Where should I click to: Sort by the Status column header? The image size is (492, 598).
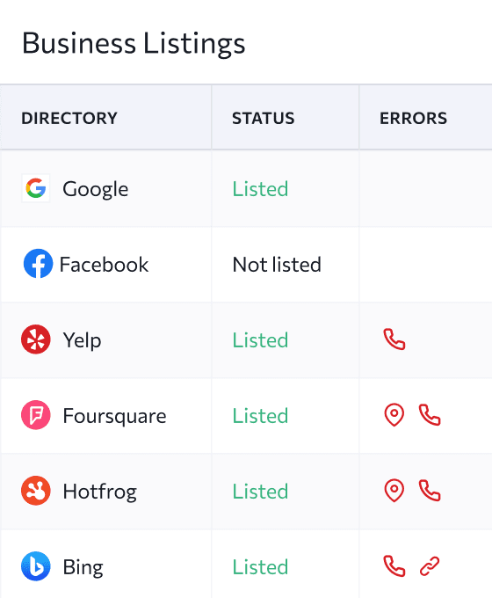click(264, 118)
